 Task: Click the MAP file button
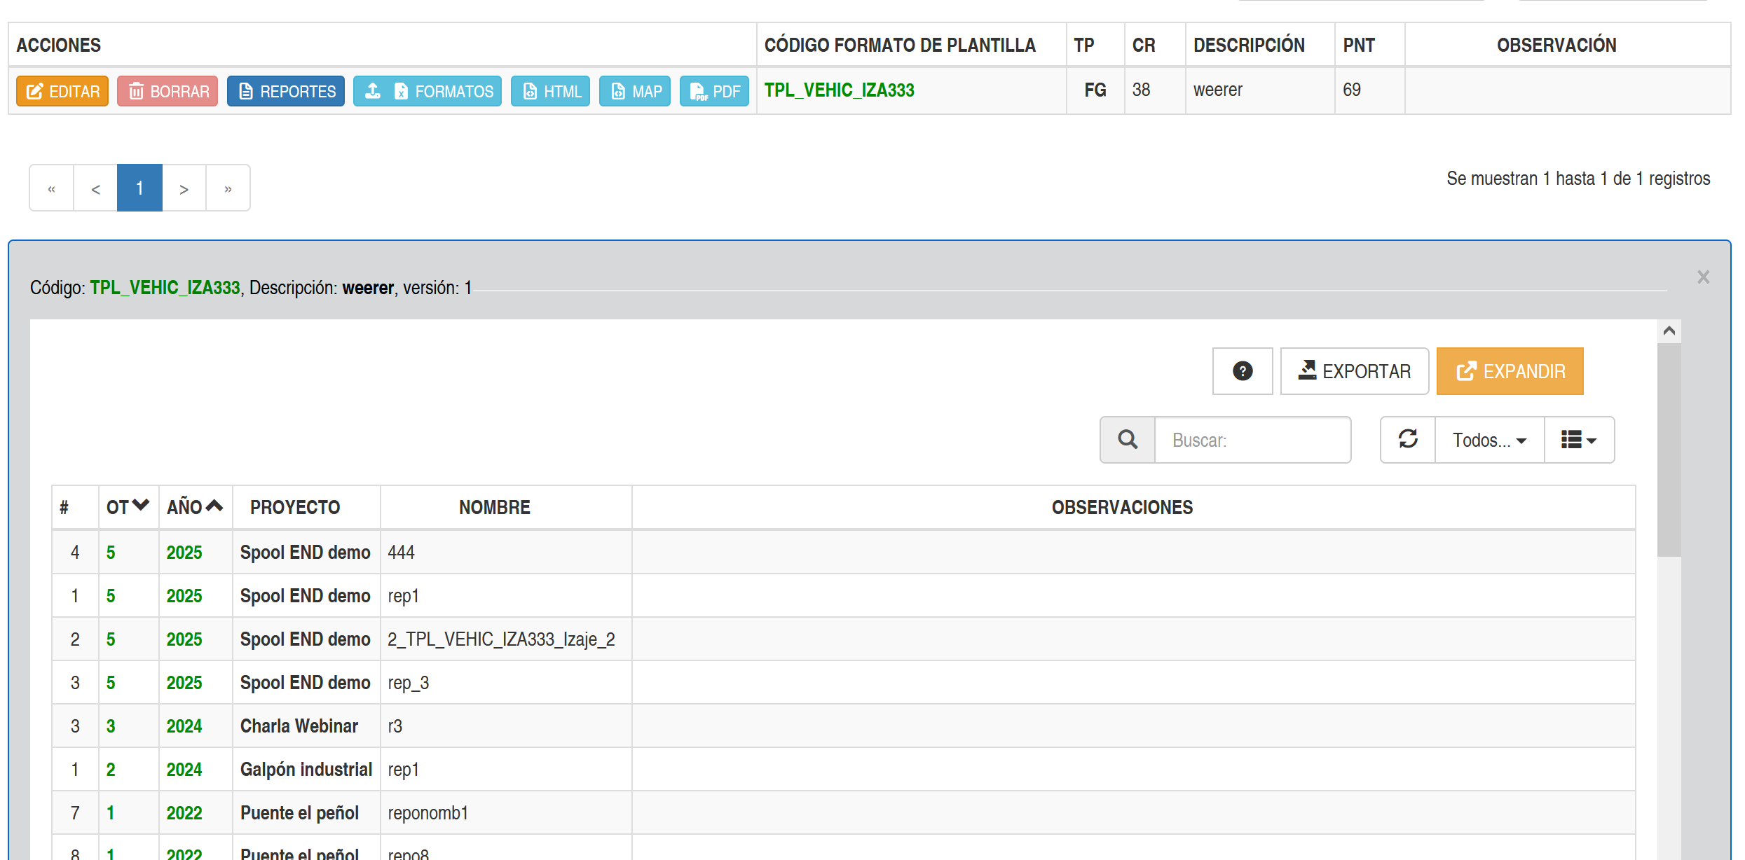635,91
